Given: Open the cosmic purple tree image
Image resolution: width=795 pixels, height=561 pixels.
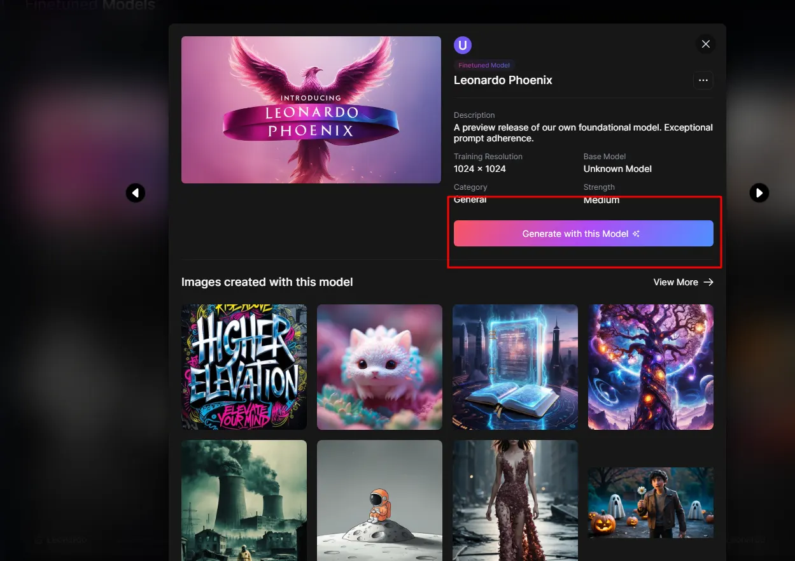Looking at the screenshot, I should [651, 367].
